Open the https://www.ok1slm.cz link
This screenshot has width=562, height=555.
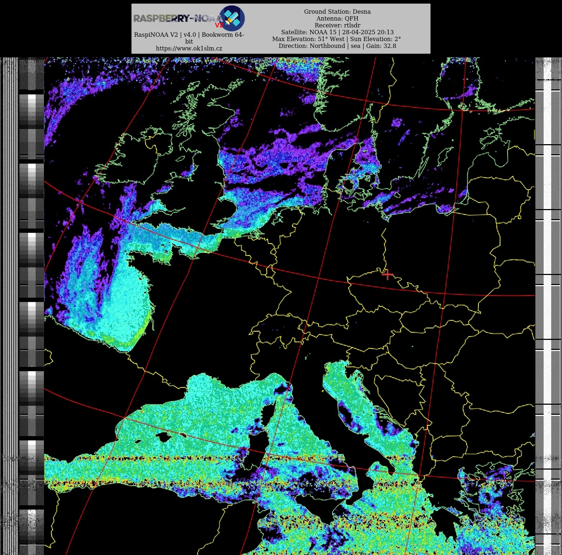pos(189,48)
